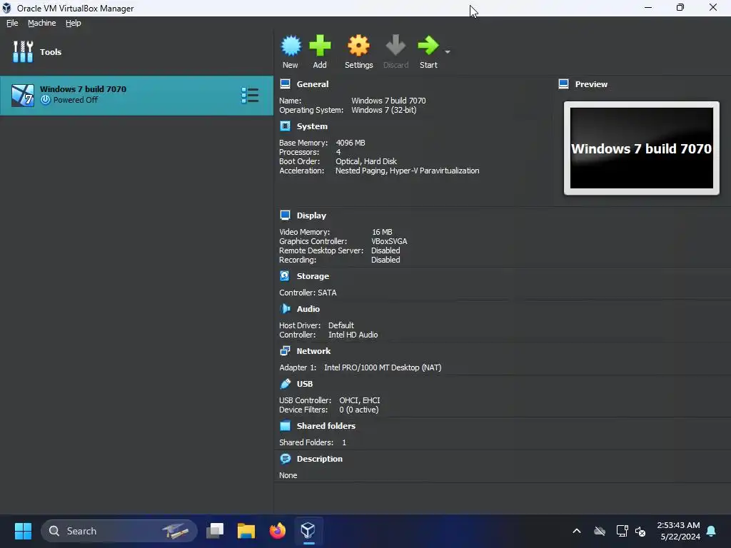Click the Powered Off status icon
The width and height of the screenshot is (731, 548).
click(45, 100)
